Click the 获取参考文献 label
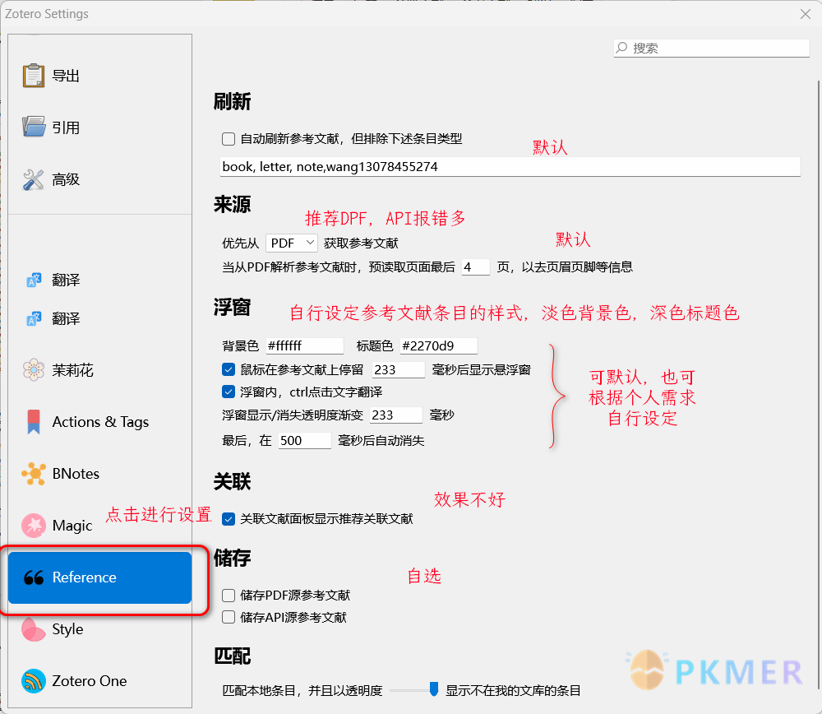822x714 pixels. (x=361, y=243)
